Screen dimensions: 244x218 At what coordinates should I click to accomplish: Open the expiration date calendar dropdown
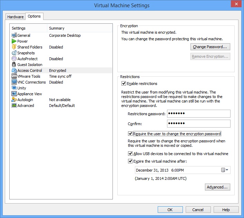click(225, 170)
